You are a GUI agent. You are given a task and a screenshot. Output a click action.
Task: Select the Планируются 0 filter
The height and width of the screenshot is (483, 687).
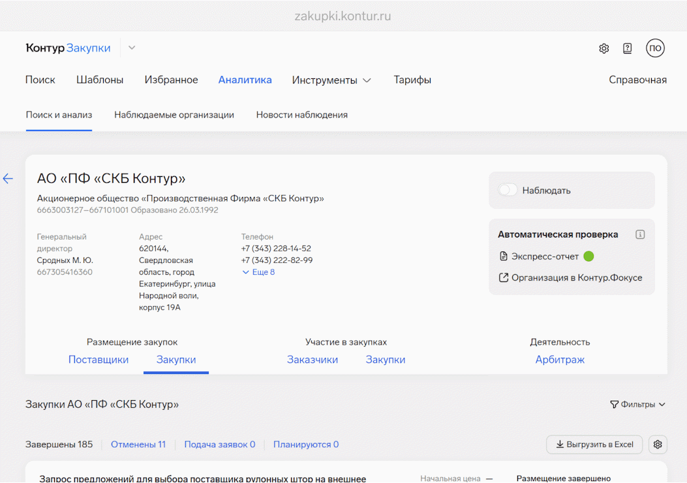pyautogui.click(x=306, y=444)
